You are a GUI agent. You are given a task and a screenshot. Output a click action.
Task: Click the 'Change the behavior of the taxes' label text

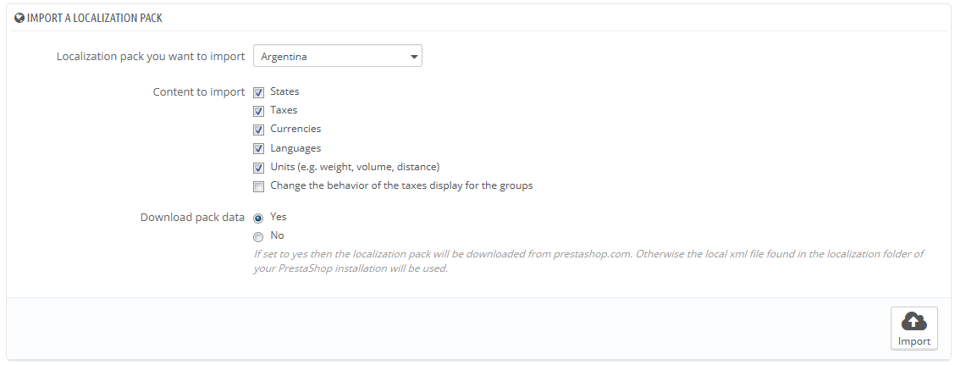coord(401,185)
